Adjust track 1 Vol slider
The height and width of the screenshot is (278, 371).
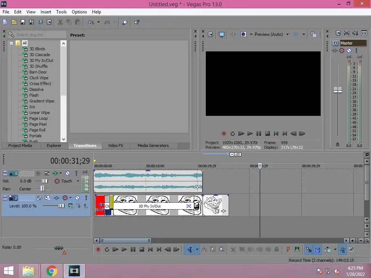[44, 181]
